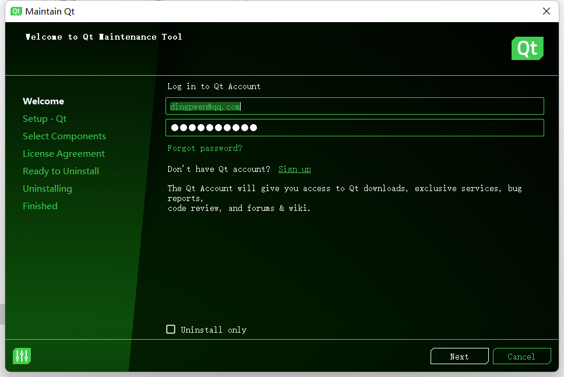Image resolution: width=564 pixels, height=377 pixels.
Task: Open the Forgot password? link
Action: coord(205,148)
